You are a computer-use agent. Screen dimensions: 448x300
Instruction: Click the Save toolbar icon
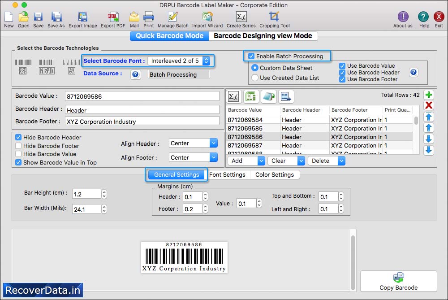pos(38,17)
